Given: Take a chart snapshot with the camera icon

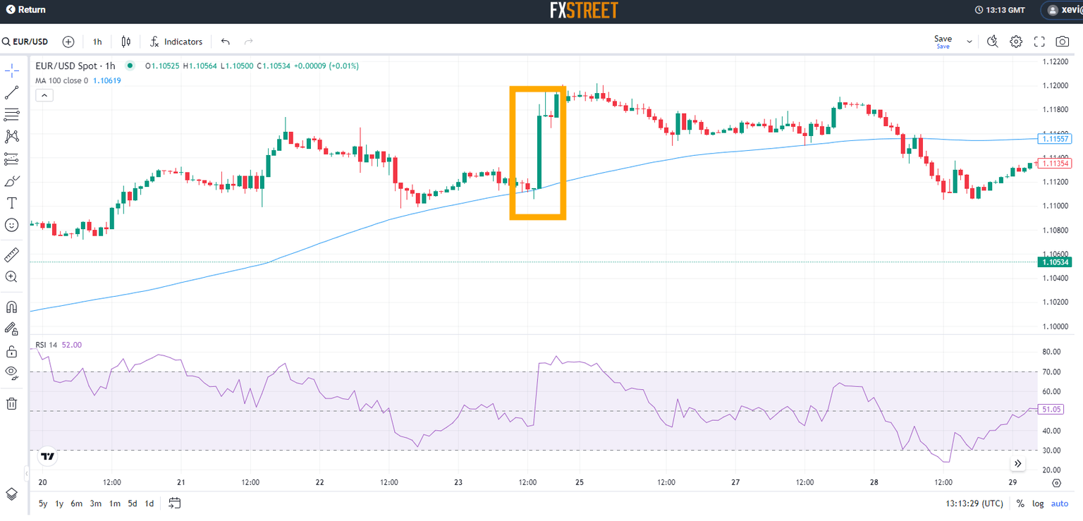Looking at the screenshot, I should pos(1062,42).
